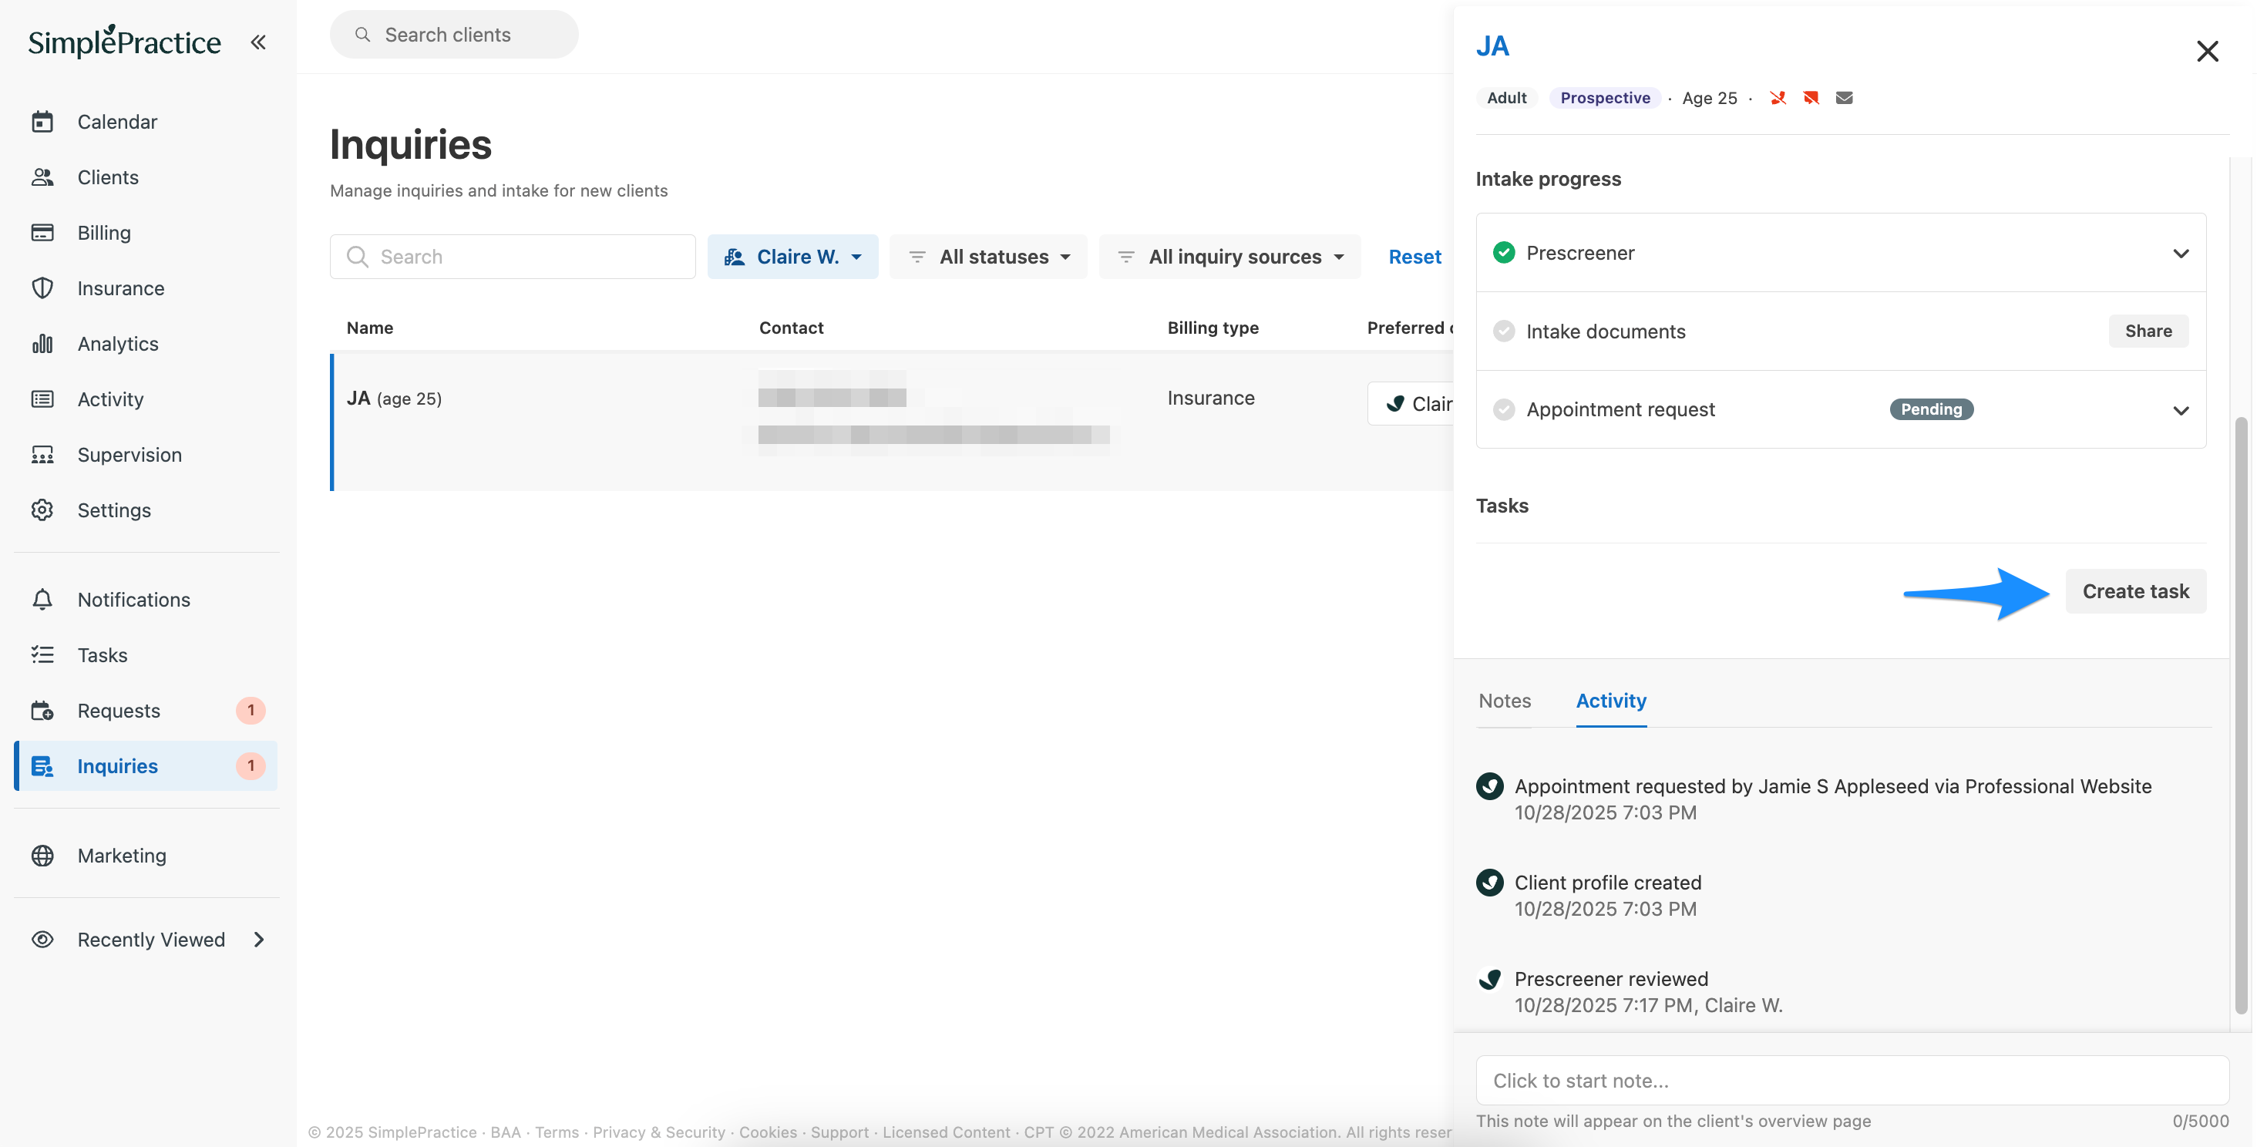Expand the Prescreener section chevron
Image resolution: width=2257 pixels, height=1147 pixels.
[2180, 254]
